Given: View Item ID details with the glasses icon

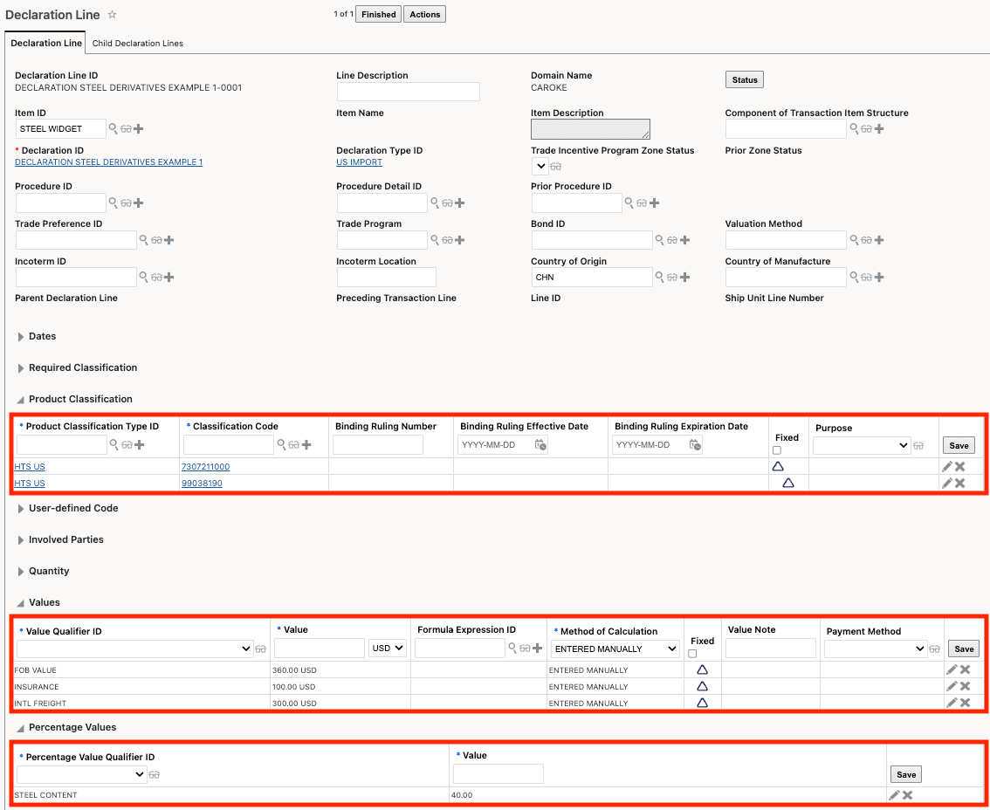Looking at the screenshot, I should tap(127, 129).
